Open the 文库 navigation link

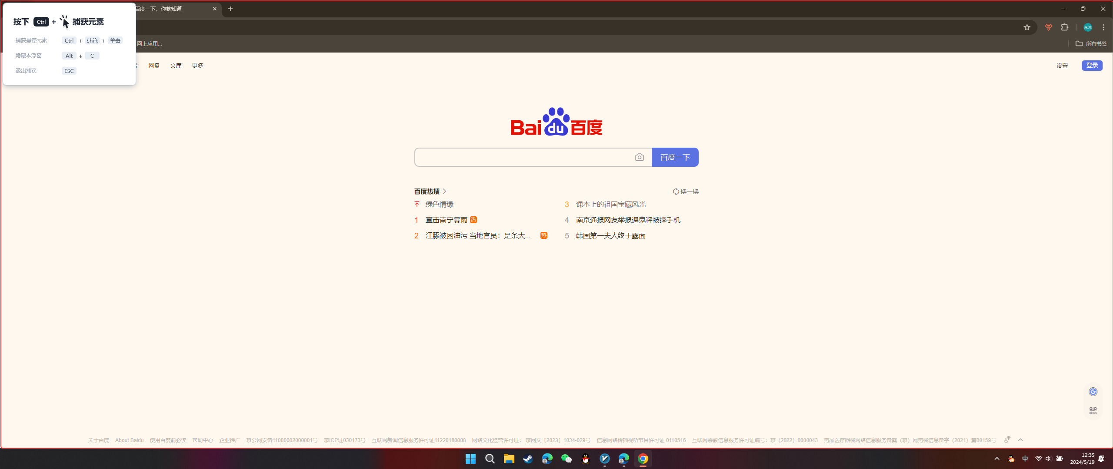(176, 66)
